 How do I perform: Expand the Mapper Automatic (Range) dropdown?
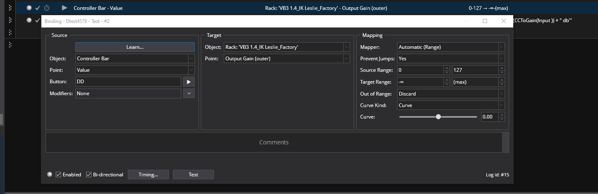451,47
